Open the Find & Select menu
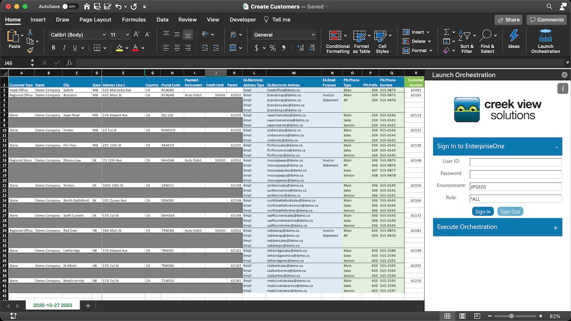Screen dimensions: 571x321 [x=487, y=42]
